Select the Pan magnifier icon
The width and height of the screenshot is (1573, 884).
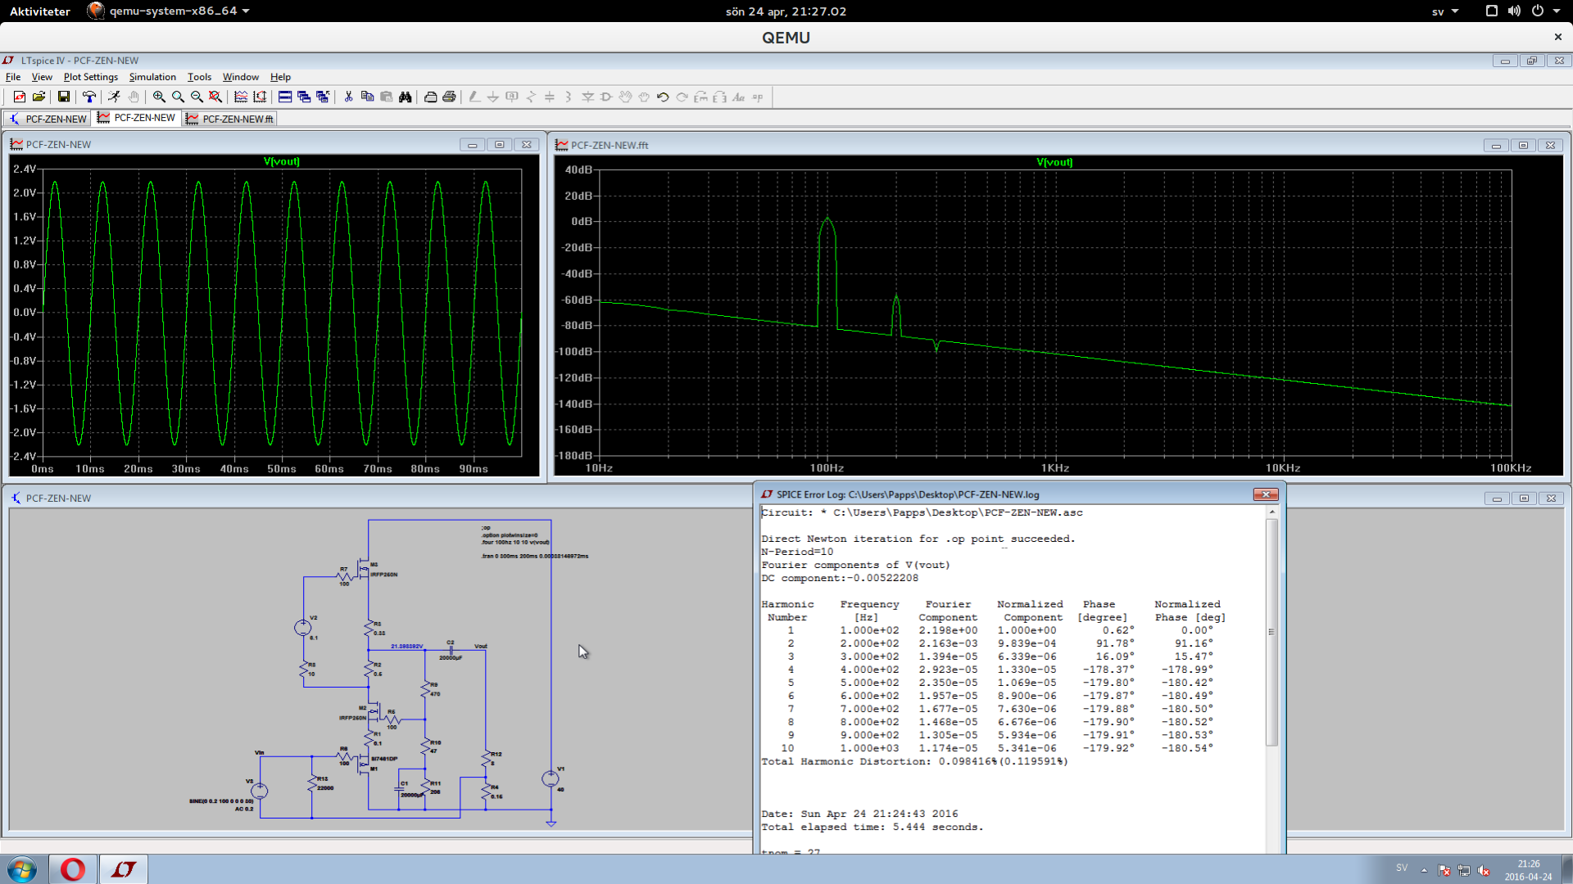coord(178,97)
